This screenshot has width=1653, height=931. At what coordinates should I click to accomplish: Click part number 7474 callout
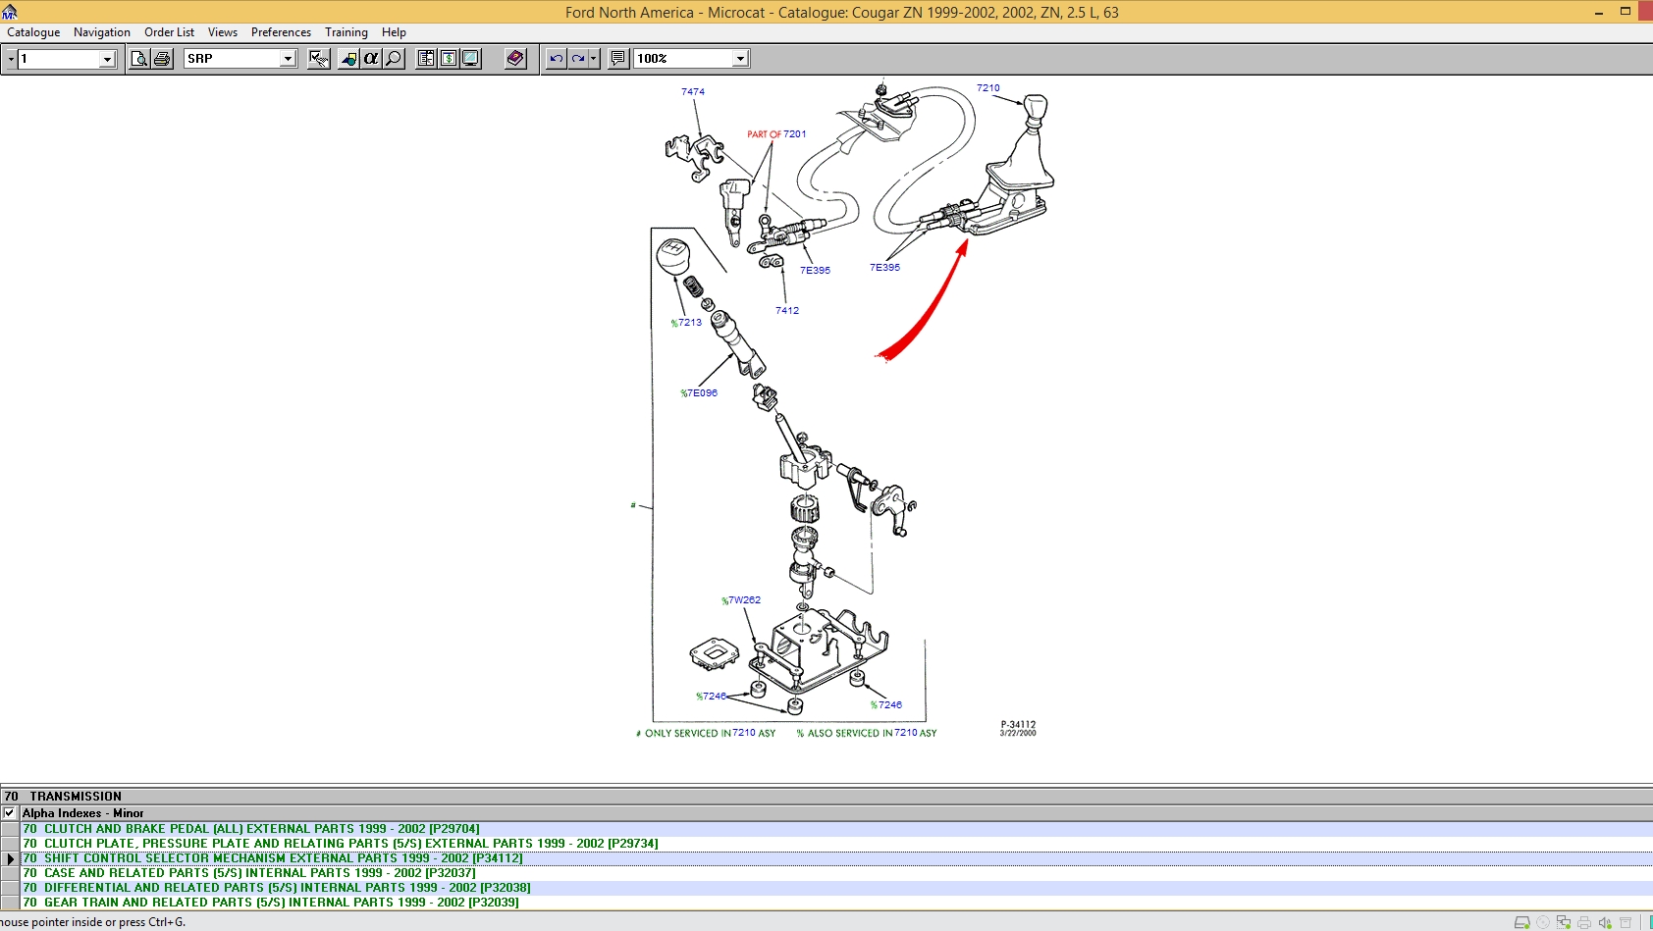[x=693, y=92]
